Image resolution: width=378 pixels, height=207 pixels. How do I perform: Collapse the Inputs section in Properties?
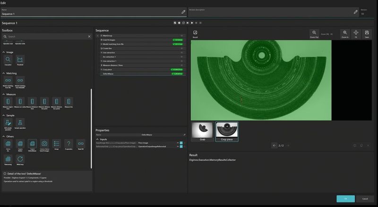coord(97,139)
